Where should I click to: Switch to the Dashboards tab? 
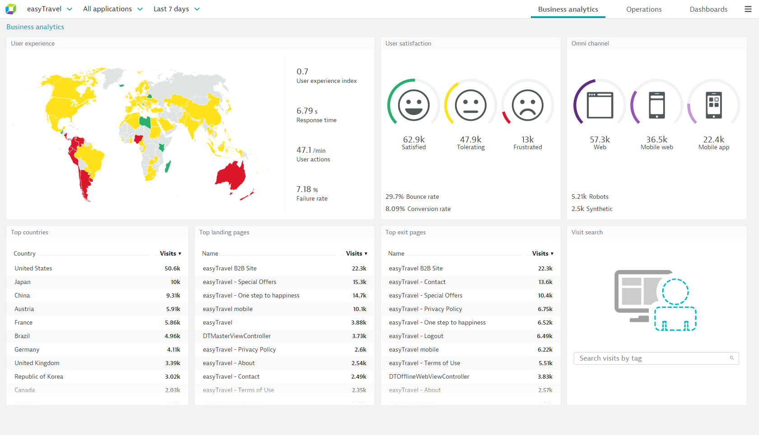tap(708, 9)
